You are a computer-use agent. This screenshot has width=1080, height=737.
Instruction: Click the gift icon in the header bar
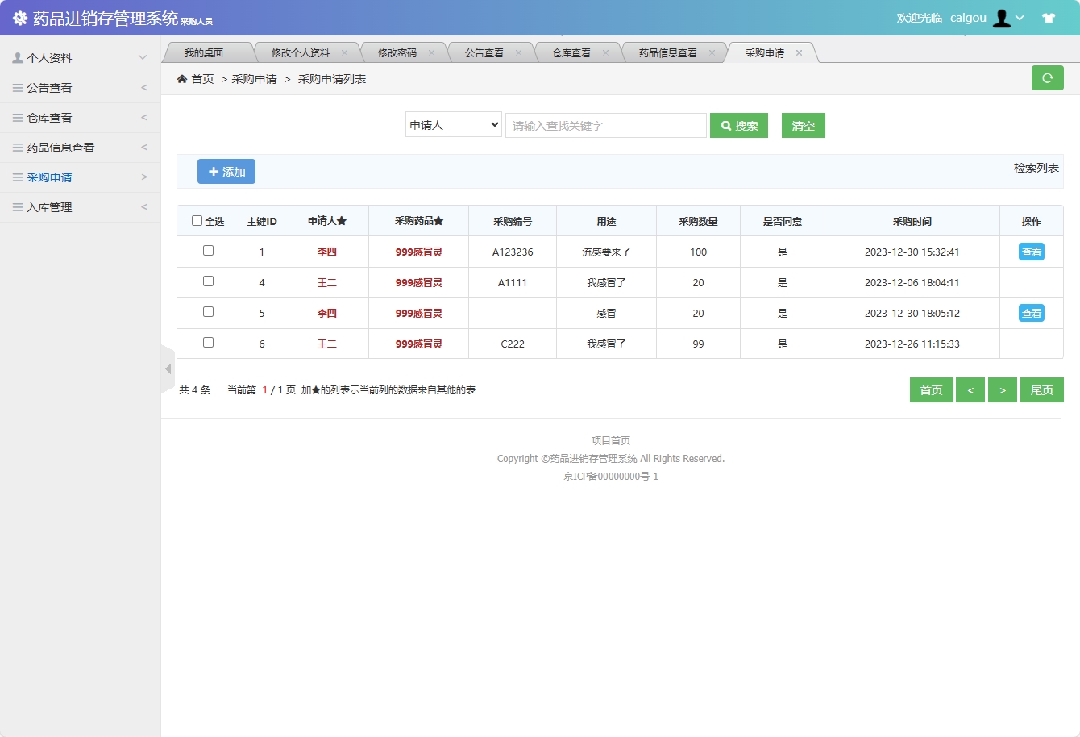click(x=1049, y=17)
